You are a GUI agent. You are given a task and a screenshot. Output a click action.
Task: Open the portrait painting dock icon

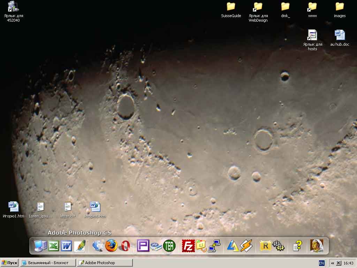[317, 246]
